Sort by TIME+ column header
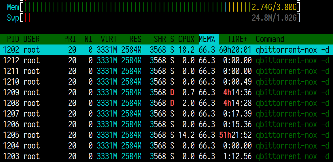 click(x=238, y=39)
